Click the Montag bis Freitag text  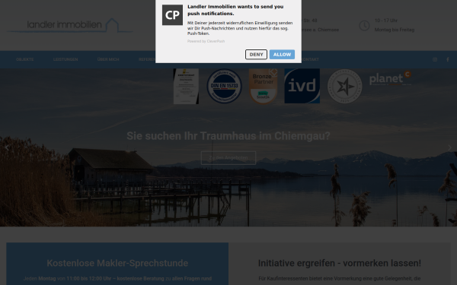pyautogui.click(x=395, y=30)
